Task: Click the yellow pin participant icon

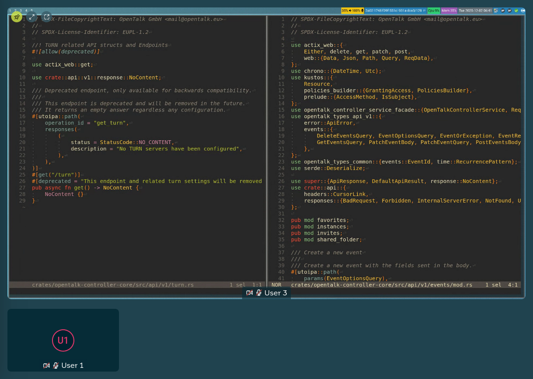Action: [x=17, y=17]
